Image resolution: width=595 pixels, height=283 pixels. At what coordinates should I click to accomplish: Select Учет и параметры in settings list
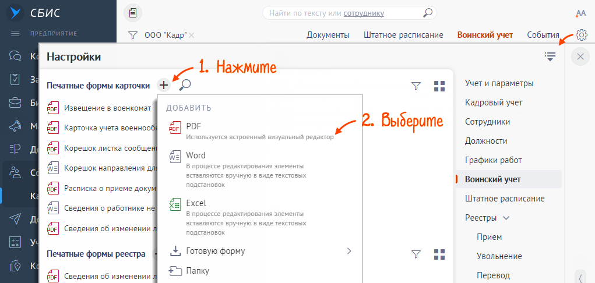point(499,83)
